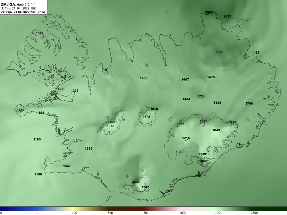Click the 2093 value on the map
The width and height of the screenshot is (287, 215).
point(227,16)
